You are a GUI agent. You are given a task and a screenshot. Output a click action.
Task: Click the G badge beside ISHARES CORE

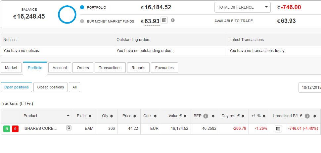click(x=69, y=128)
